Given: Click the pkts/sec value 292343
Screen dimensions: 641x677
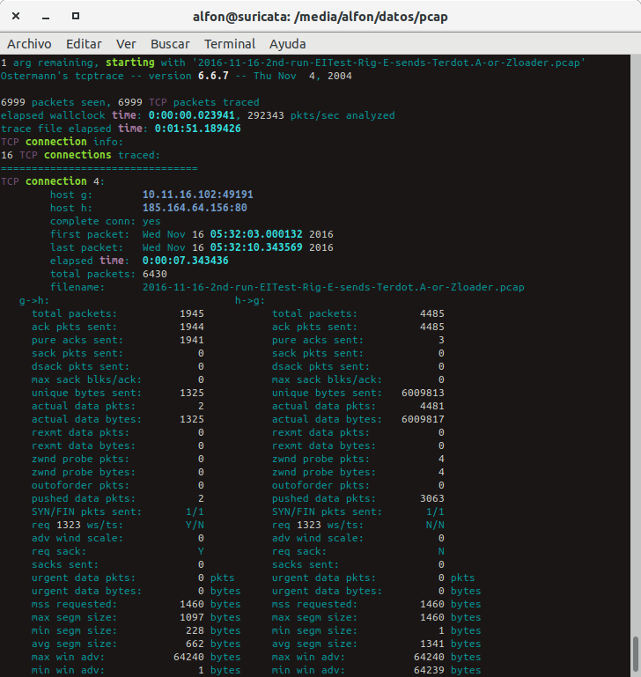Looking at the screenshot, I should pos(266,115).
